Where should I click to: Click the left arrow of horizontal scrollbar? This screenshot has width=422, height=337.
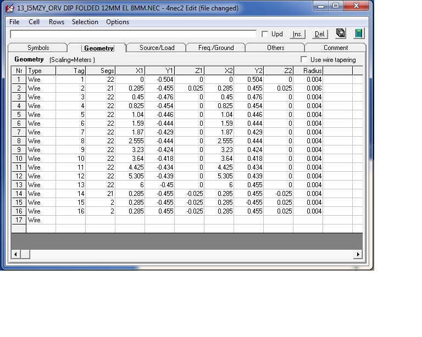click(15, 254)
